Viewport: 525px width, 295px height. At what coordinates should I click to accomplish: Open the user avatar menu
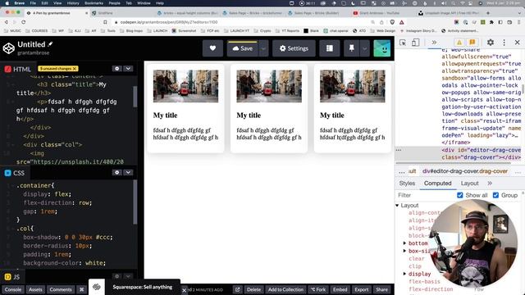click(382, 48)
